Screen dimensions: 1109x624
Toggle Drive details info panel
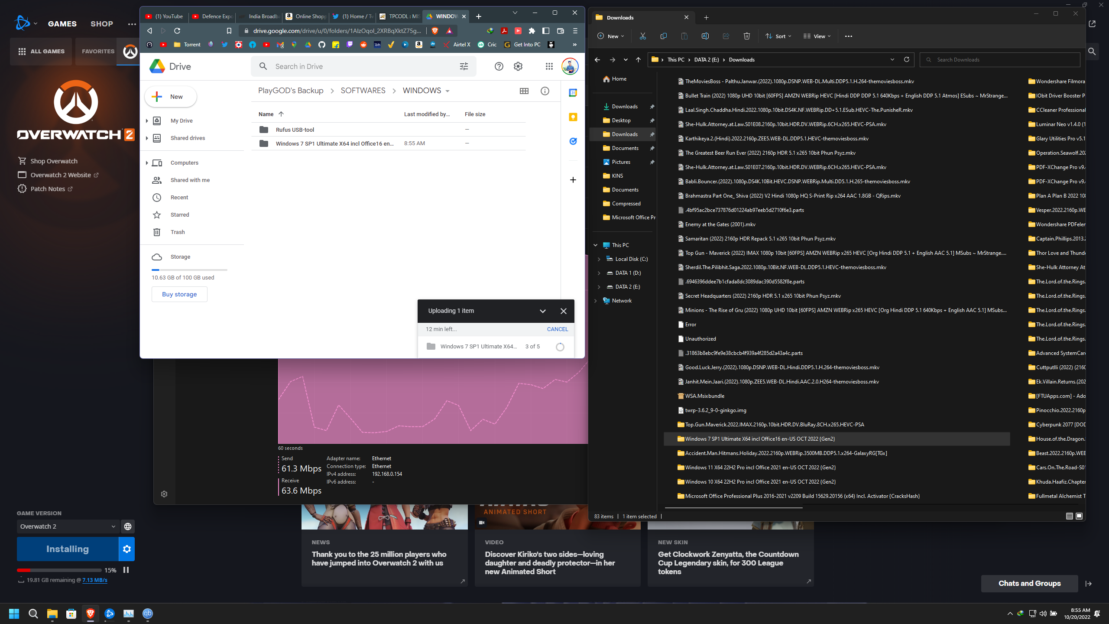tap(545, 91)
